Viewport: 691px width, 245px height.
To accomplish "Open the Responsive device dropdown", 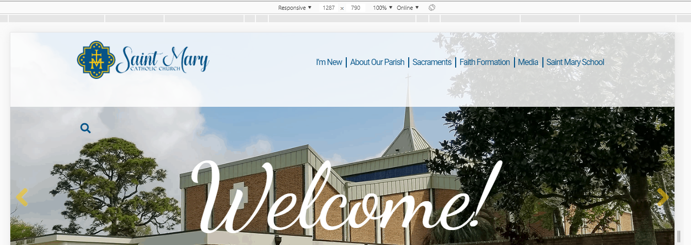I will pos(295,8).
